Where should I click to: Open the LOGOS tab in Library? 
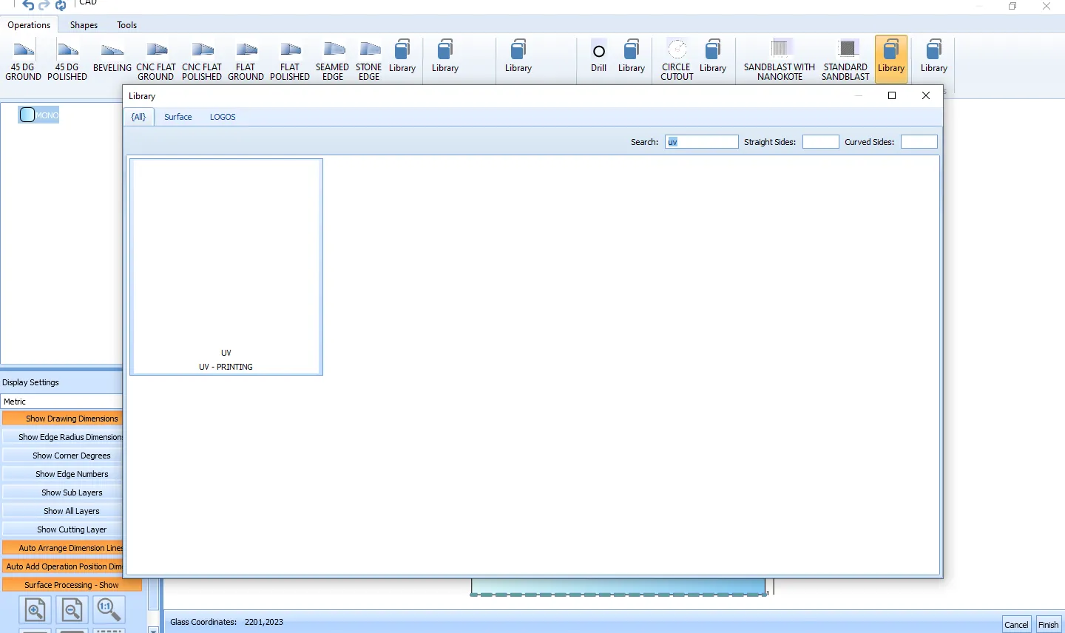(x=223, y=117)
